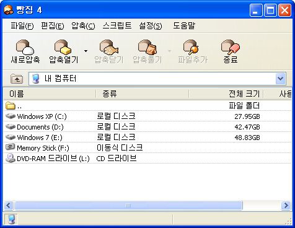
Task: Click the 압축열기 toolbar icon
Action: click(63, 47)
